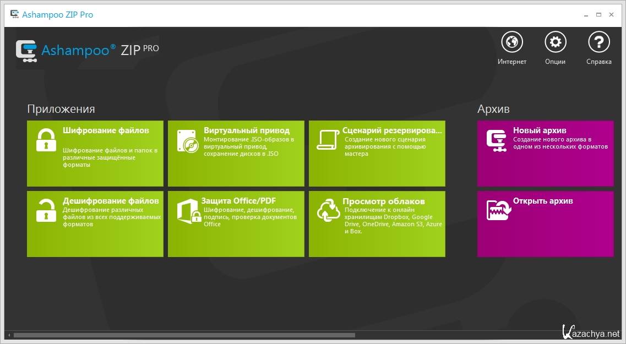This screenshot has height=344, width=626.
Task: Open Просмотр облаков description text
Action: click(393, 220)
